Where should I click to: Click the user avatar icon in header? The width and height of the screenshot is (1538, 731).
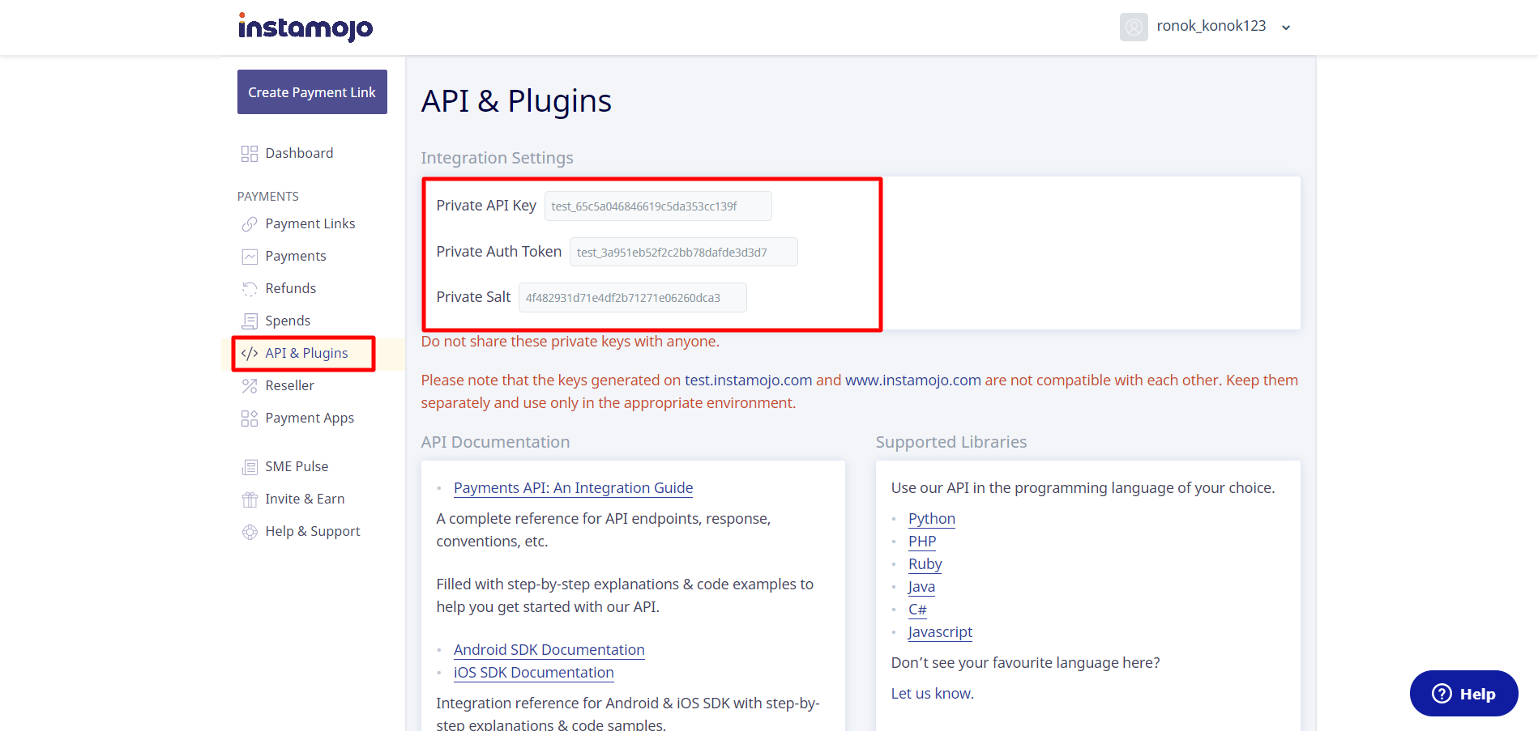(1133, 27)
